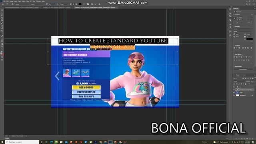Open the font style dropdown in the options bar
Image resolution: width=256 pixels, height=144 pixels.
(x=37, y=4)
